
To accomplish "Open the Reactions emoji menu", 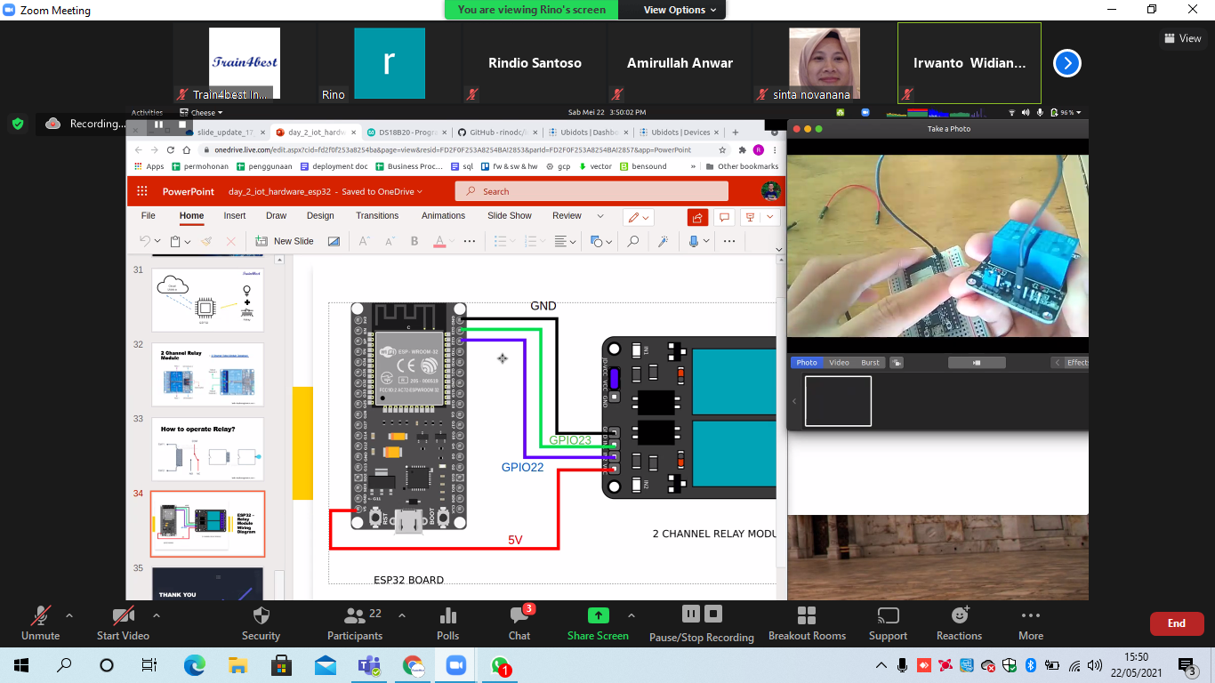I will coord(959,616).
